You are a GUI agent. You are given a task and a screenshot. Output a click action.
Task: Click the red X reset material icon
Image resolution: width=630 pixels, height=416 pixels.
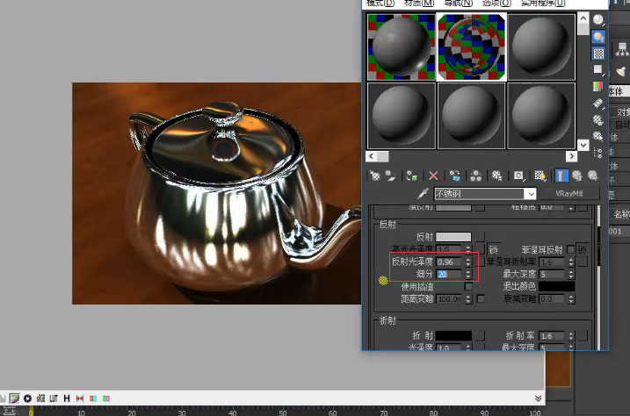[433, 176]
